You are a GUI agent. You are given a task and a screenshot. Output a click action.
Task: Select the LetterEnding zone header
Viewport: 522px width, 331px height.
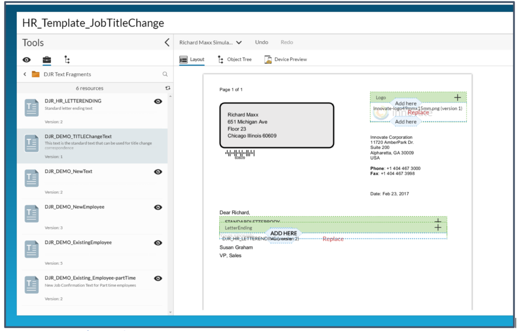point(333,228)
